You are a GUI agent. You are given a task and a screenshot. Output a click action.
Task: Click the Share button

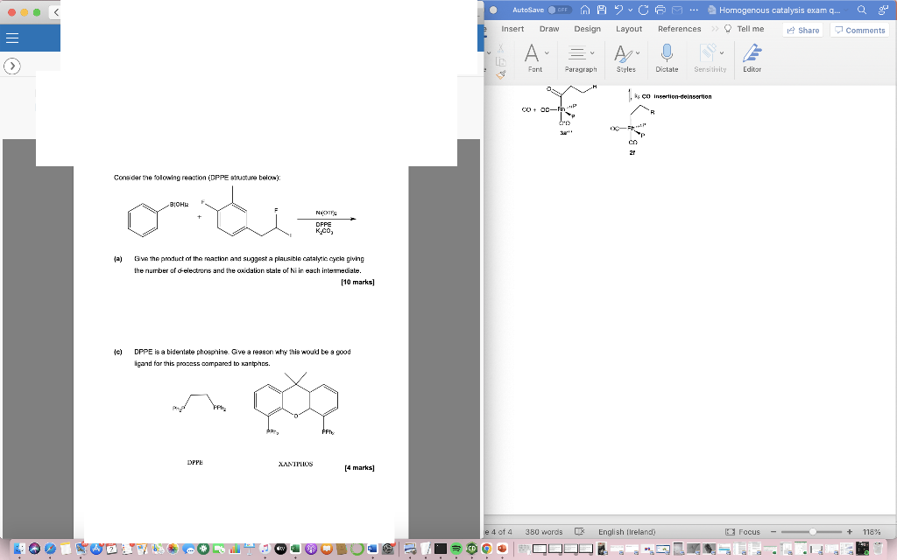[x=804, y=30]
